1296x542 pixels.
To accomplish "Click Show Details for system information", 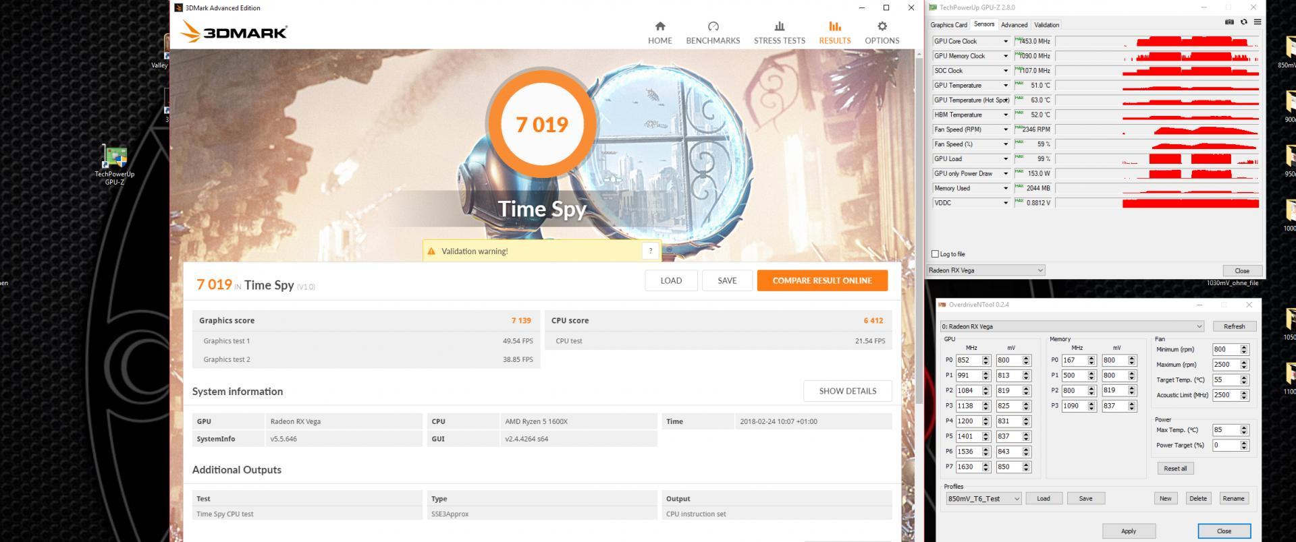I will click(x=847, y=391).
